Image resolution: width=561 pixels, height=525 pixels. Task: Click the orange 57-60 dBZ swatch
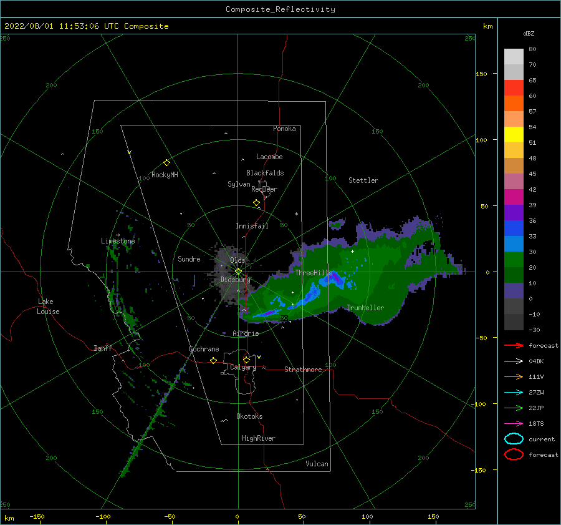pos(514,104)
